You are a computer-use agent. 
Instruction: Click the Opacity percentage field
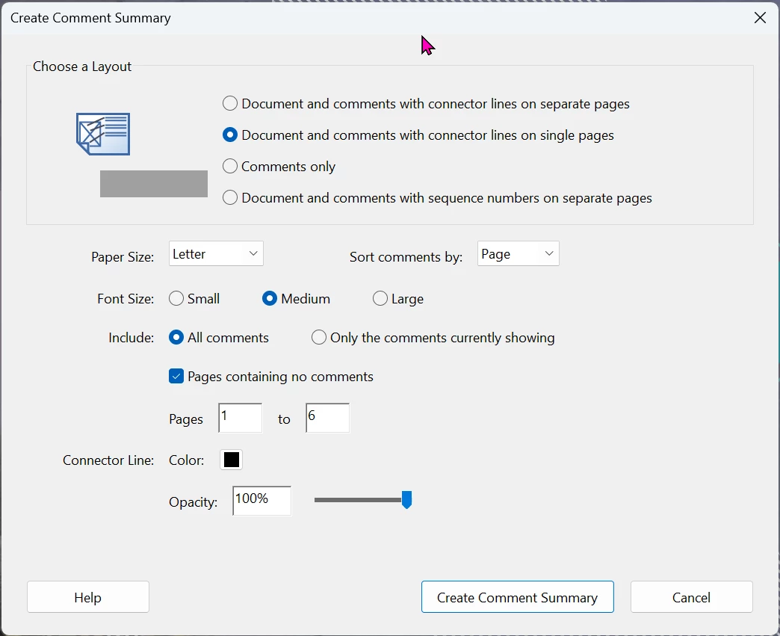tap(261, 501)
